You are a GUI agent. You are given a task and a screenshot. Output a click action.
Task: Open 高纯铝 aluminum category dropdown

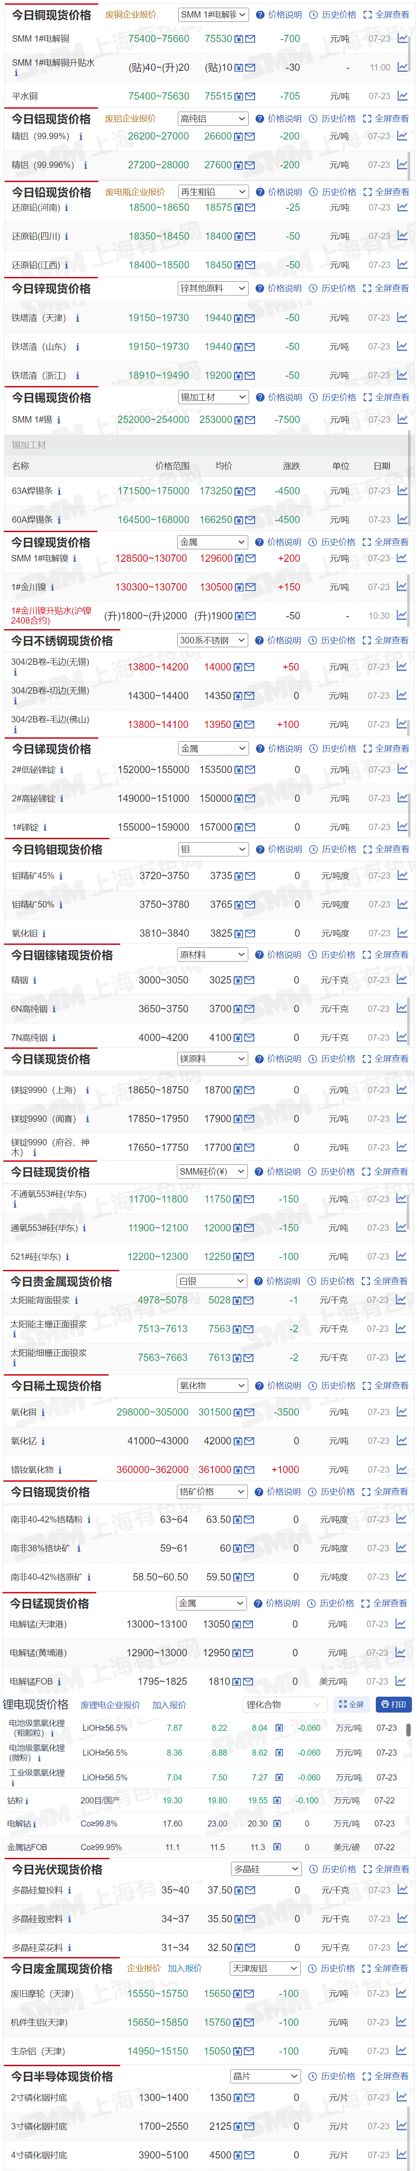click(213, 119)
